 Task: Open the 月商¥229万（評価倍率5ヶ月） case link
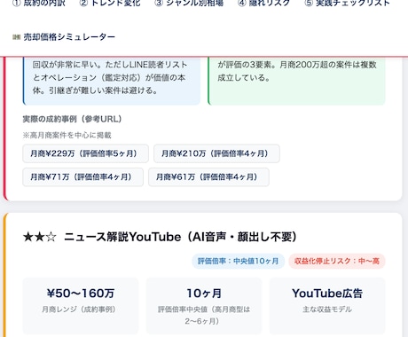tap(85, 153)
